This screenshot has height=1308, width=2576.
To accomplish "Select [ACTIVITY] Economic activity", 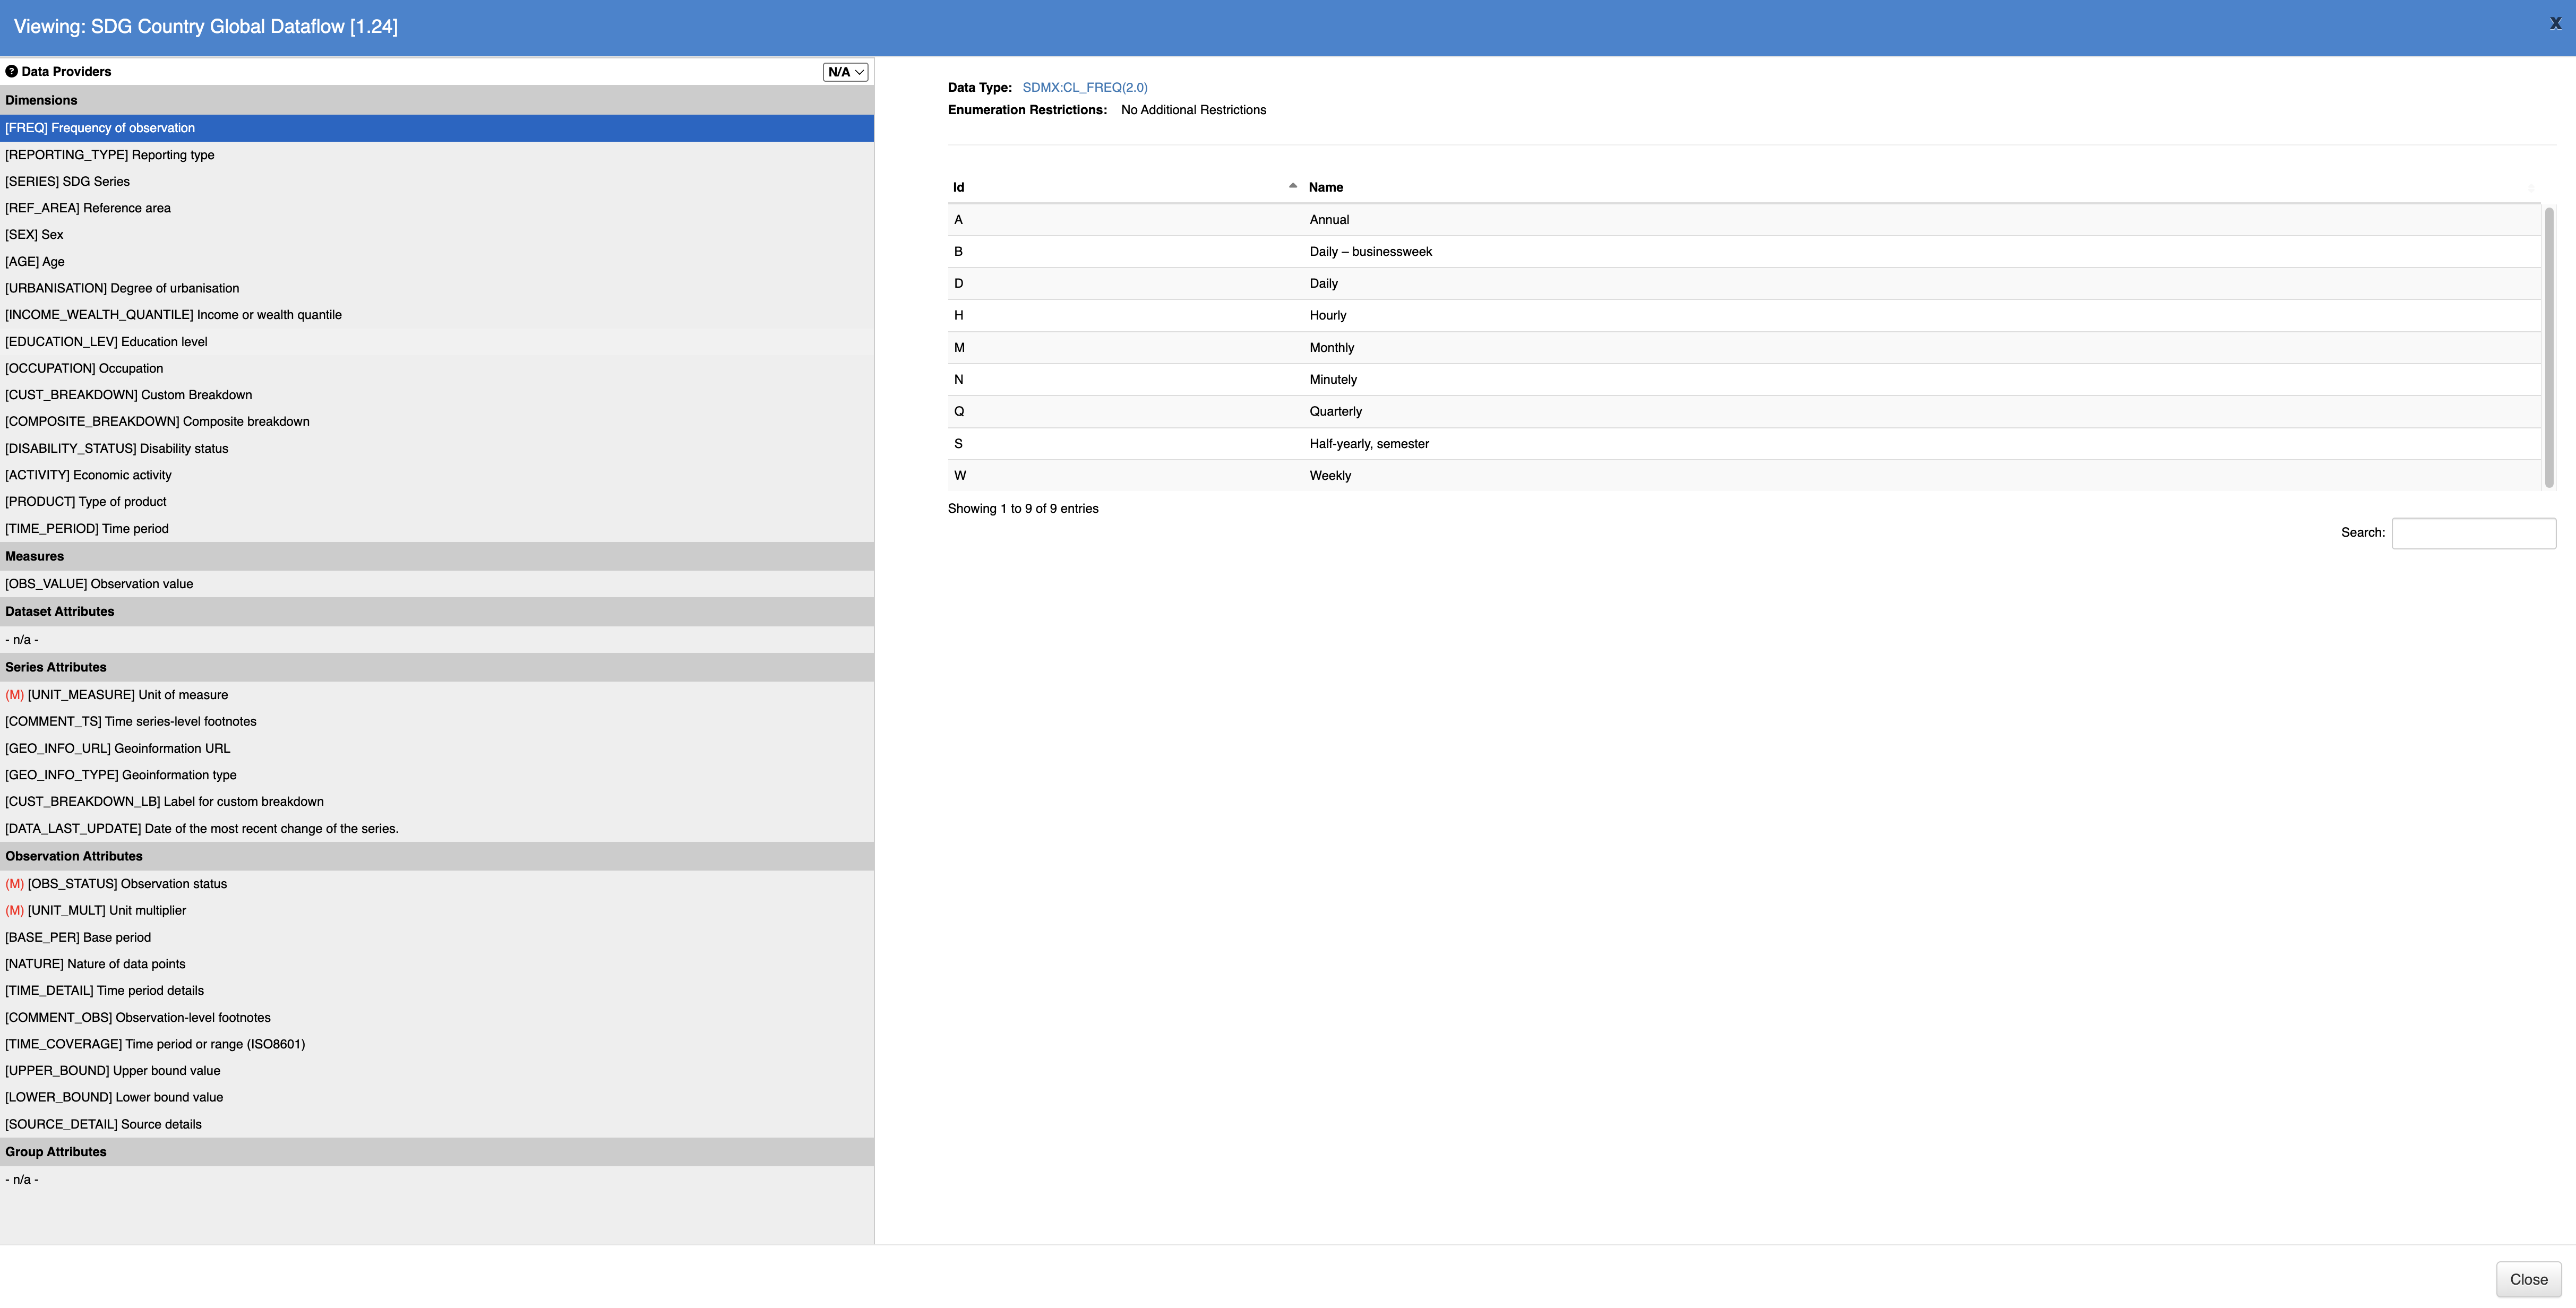I will click(437, 475).
